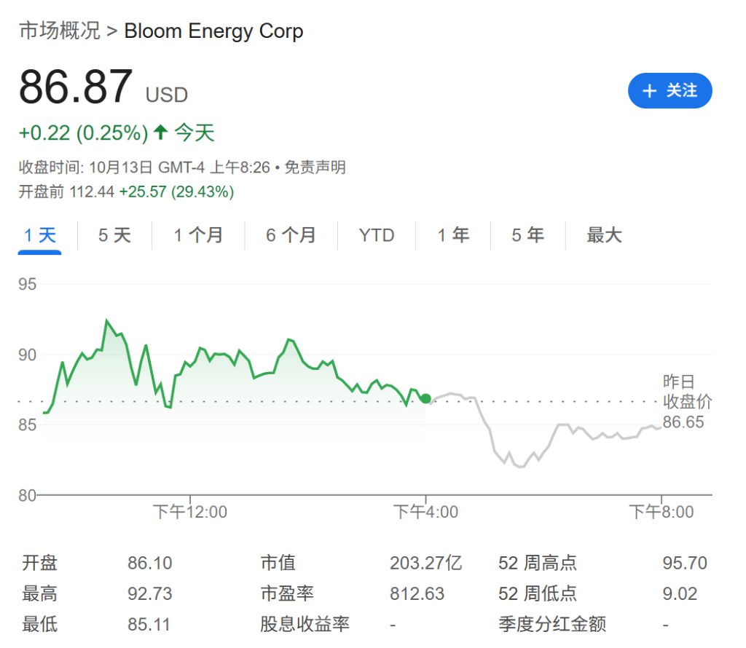
Task: Switch to the 1 年 tab
Action: 453,235
